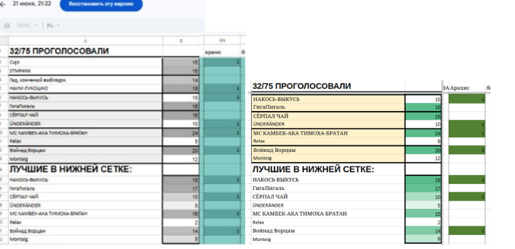515x249 pixels.
Task: Click green value 18 in the serif-font sheet
Action: pos(423,180)
